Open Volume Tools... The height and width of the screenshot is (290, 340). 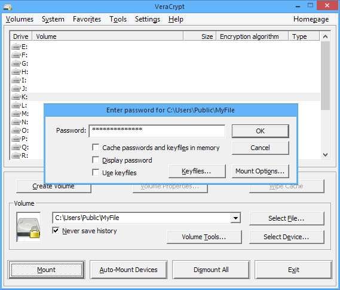(x=204, y=237)
